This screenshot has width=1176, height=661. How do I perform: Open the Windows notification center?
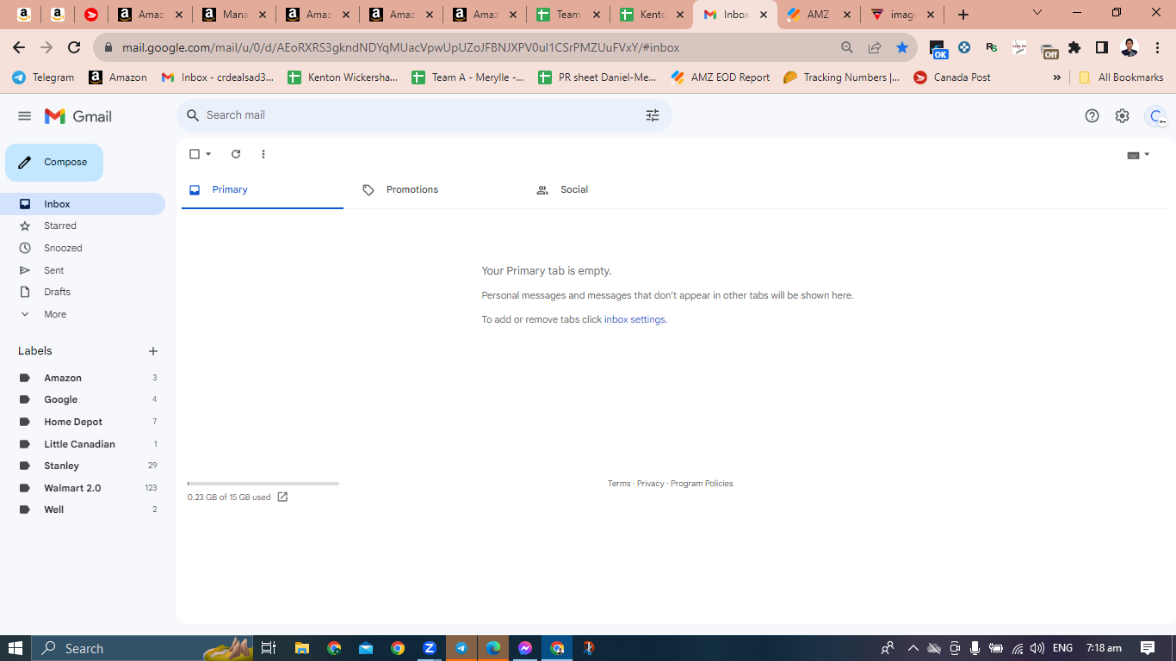(x=1148, y=648)
